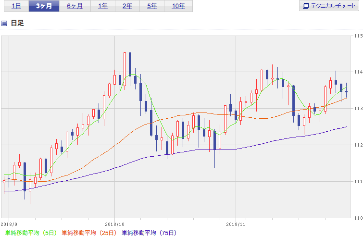
Task: Switch to the 1日 chart period tab
Action: 16,6
